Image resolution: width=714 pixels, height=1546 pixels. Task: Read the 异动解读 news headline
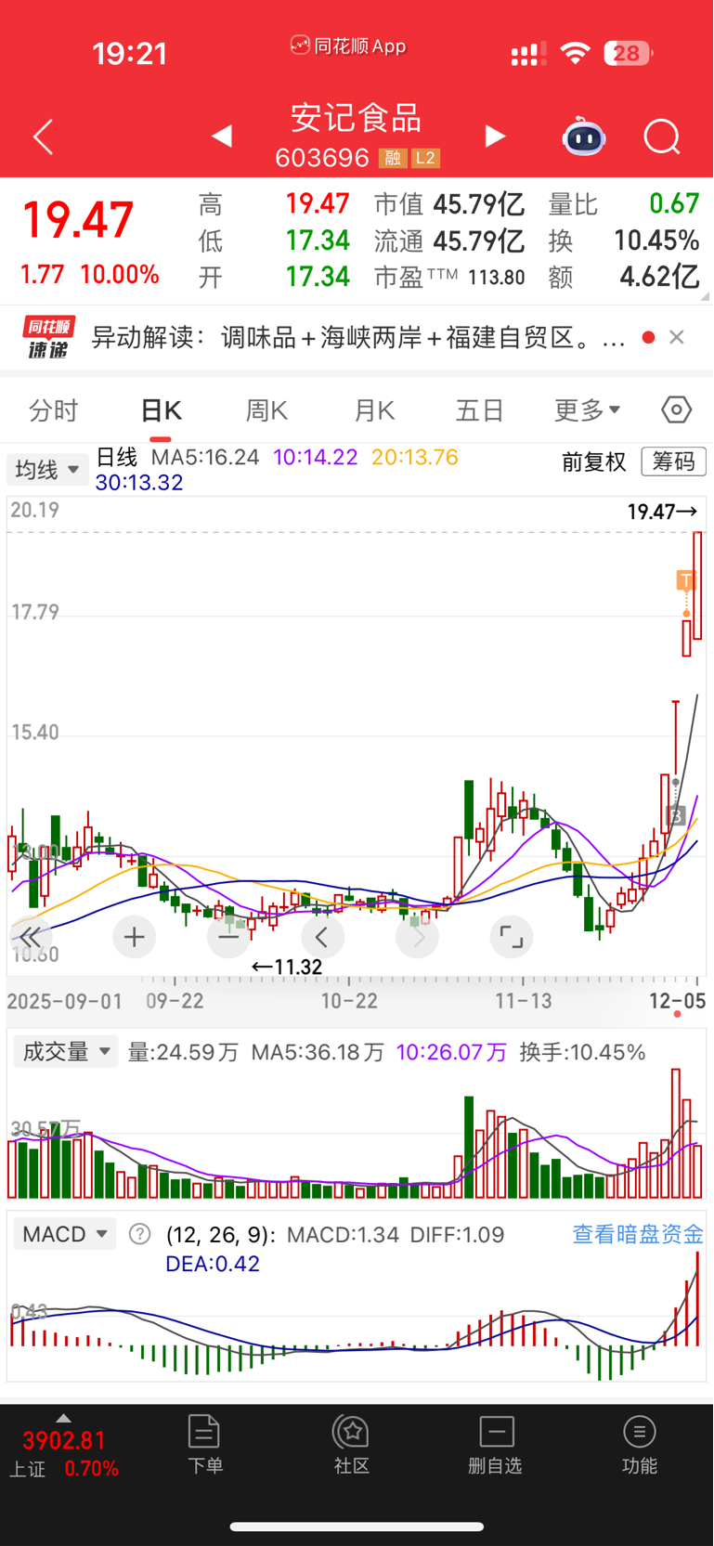coord(357,337)
